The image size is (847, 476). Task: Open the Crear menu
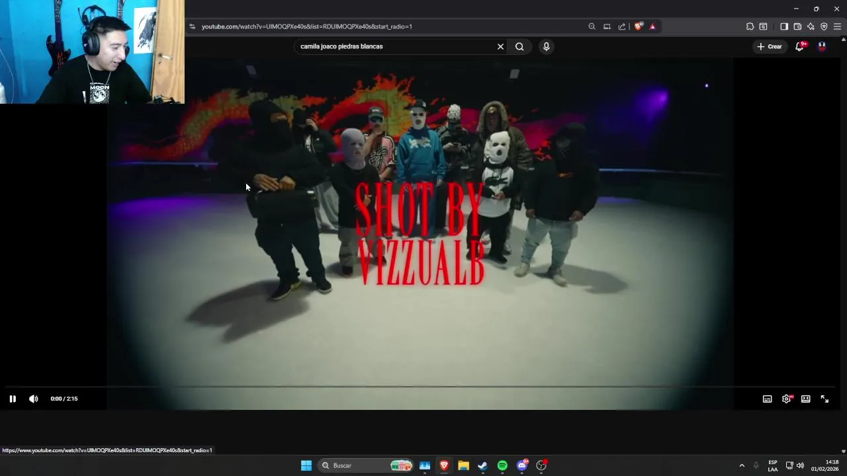770,46
